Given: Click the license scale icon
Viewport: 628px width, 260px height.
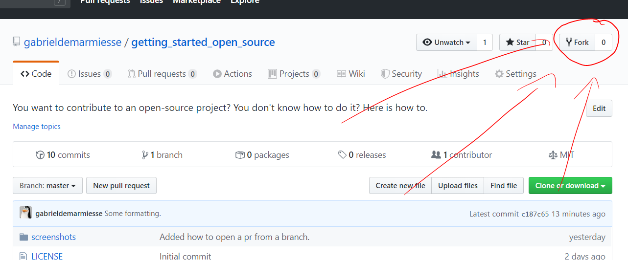Looking at the screenshot, I should click(553, 155).
